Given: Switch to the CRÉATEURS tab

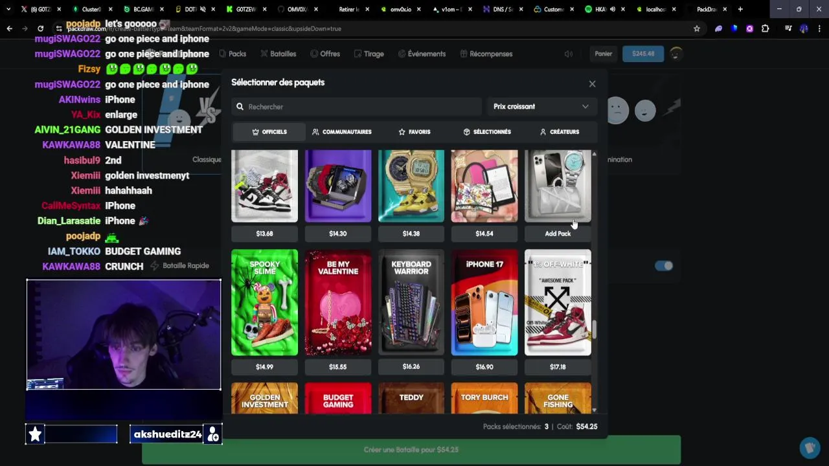Looking at the screenshot, I should tap(560, 132).
